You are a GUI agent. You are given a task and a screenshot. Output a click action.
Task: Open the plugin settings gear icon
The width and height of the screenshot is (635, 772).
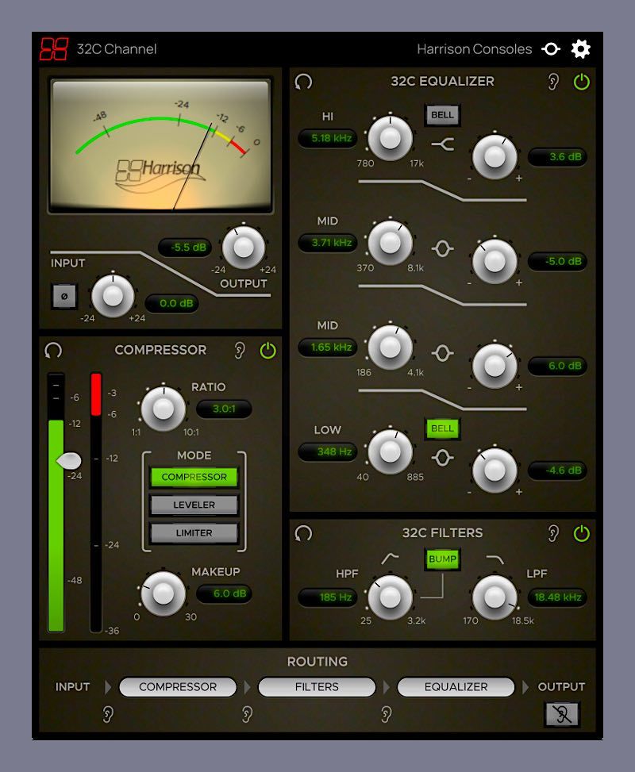pos(580,48)
